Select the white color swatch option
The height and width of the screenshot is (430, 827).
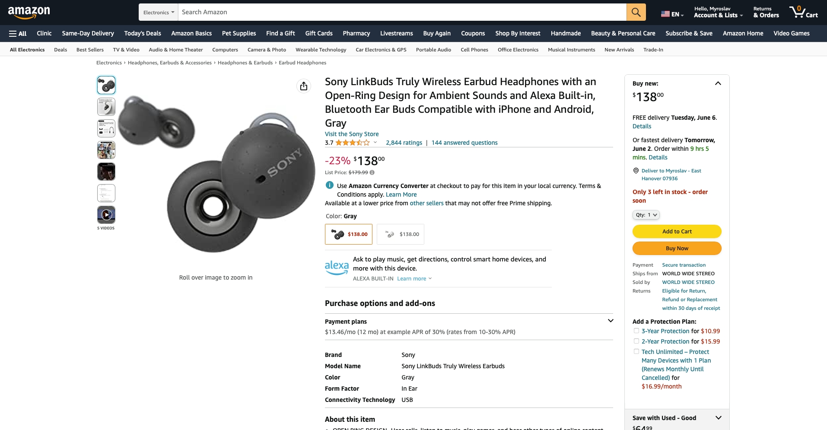tap(400, 234)
